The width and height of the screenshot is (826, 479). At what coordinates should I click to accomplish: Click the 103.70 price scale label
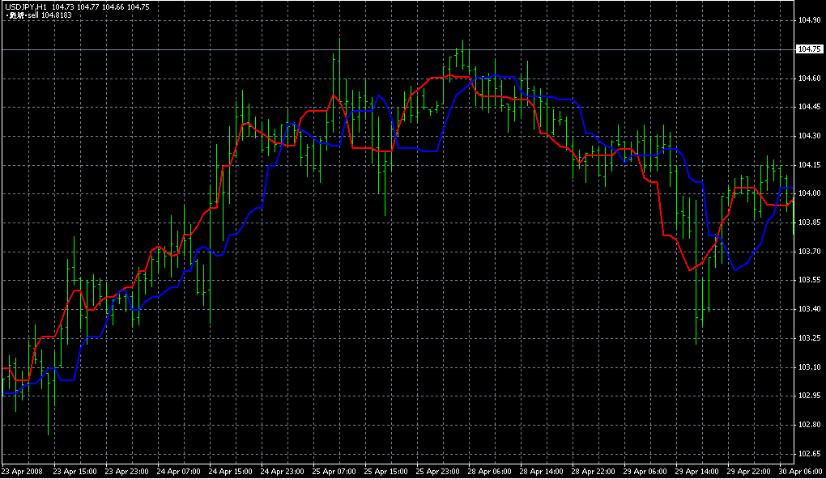coord(809,252)
